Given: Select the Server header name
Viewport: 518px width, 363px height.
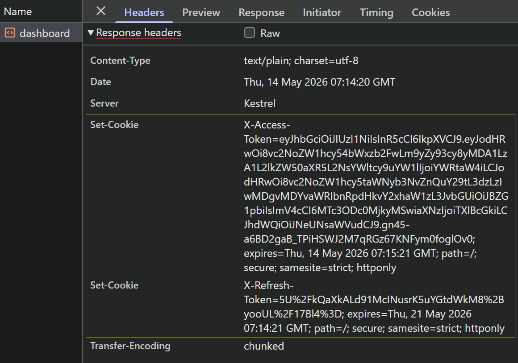Looking at the screenshot, I should click(104, 103).
